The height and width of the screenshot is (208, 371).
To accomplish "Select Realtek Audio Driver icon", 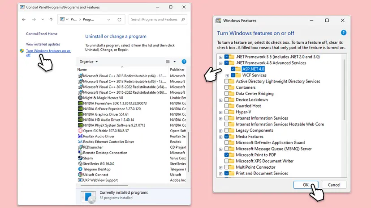I will pos(80,136).
